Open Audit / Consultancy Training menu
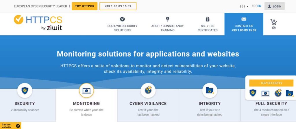Viewport: 296px width, 129px height. (x=167, y=24)
